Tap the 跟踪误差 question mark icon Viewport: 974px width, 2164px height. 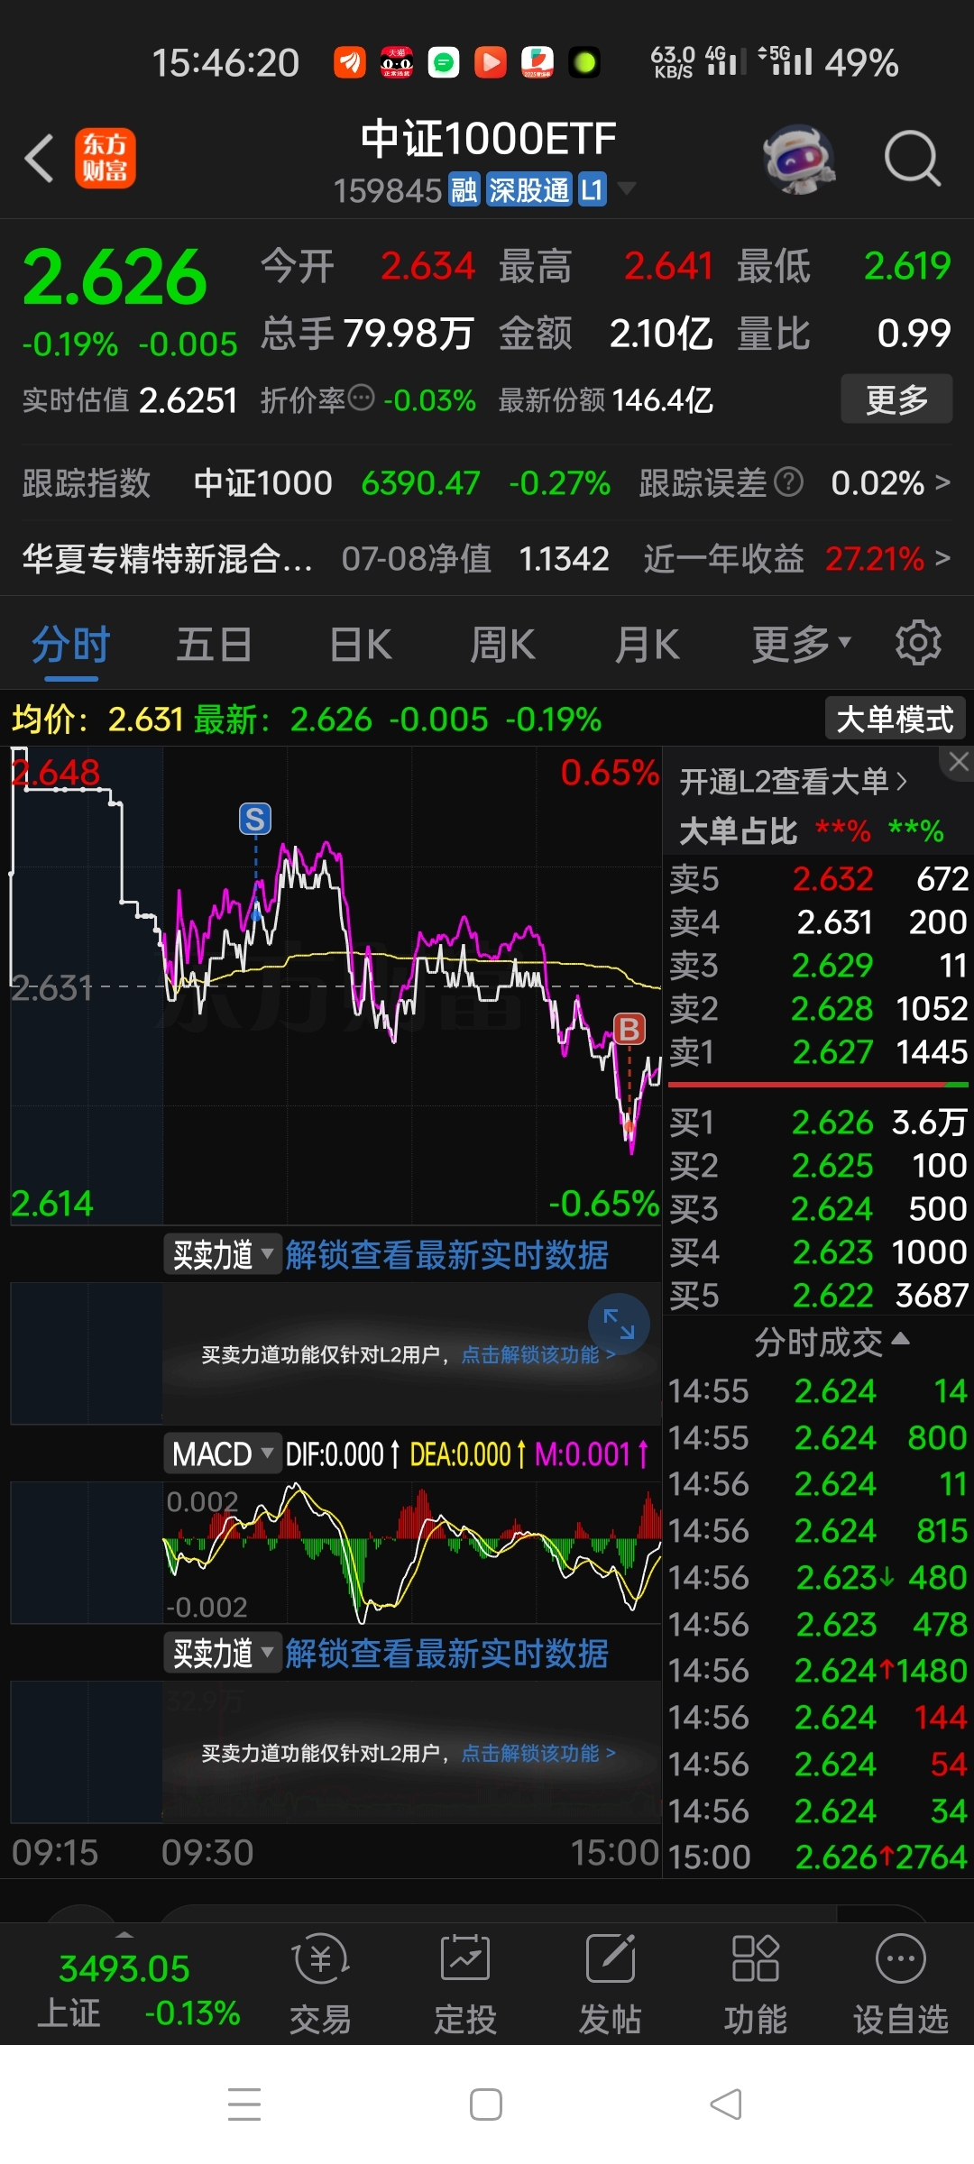[x=788, y=482]
